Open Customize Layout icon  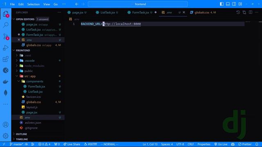tap(240, 4)
